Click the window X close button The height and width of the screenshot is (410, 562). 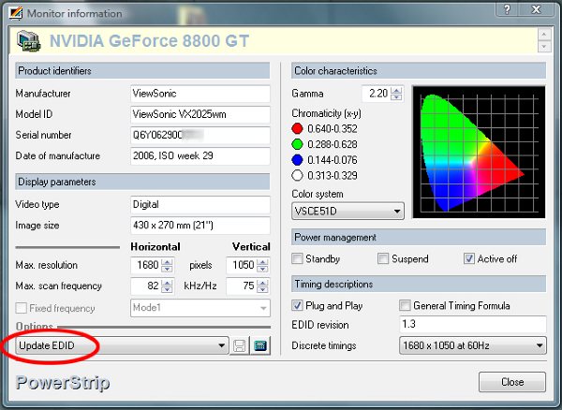536,9
